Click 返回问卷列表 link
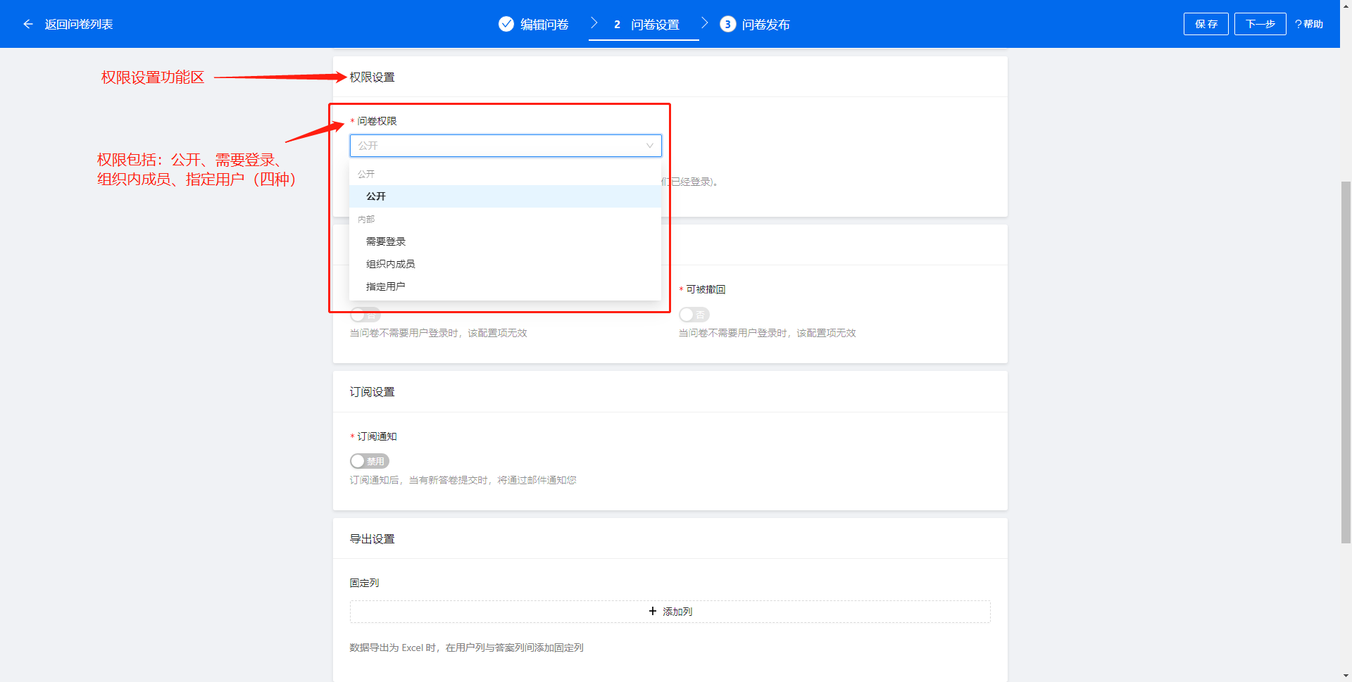 (x=78, y=24)
